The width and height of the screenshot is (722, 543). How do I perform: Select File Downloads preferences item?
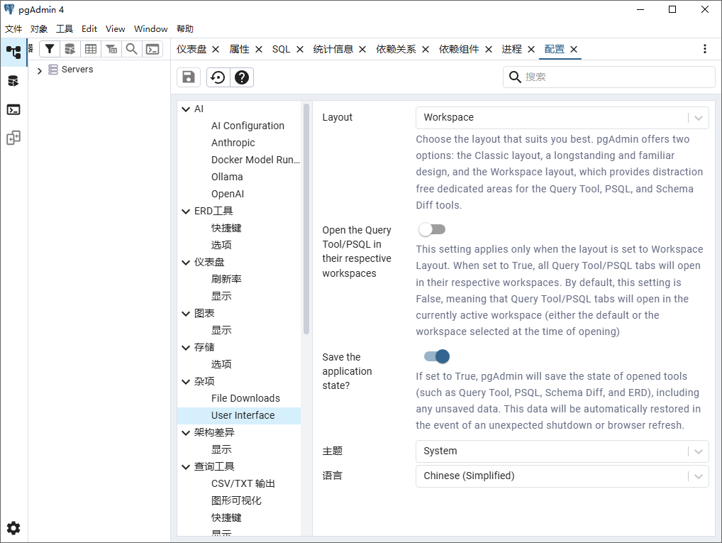click(x=245, y=398)
